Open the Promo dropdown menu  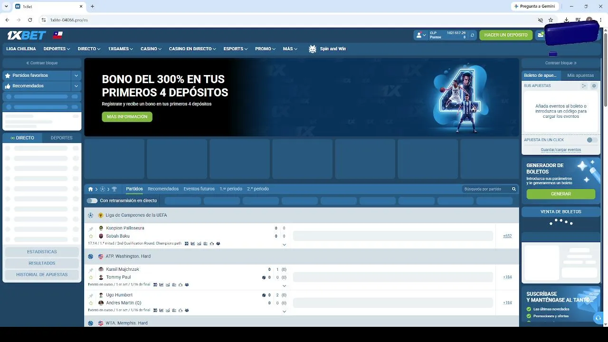pos(265,49)
